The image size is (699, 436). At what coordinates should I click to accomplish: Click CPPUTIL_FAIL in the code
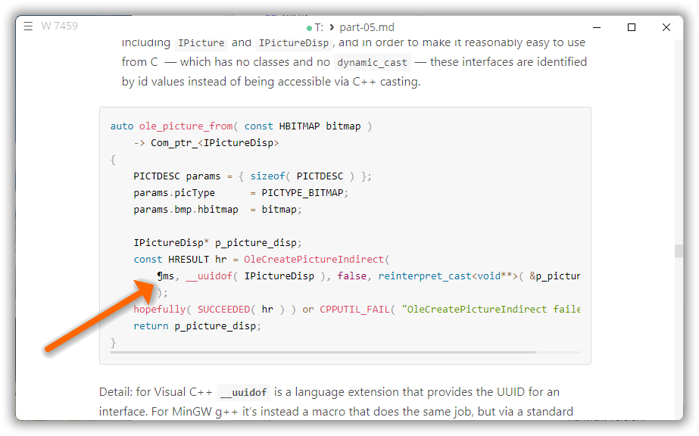point(354,310)
